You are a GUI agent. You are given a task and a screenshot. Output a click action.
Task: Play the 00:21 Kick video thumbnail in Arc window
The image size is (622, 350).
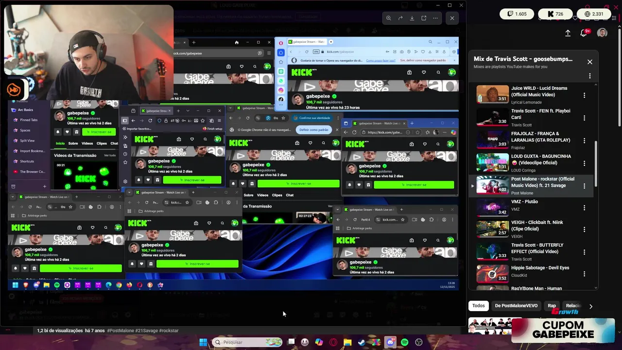[86, 175]
